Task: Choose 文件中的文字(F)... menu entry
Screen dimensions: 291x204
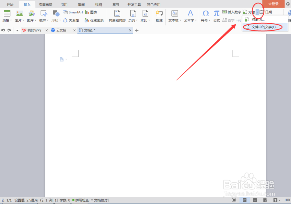Action: (x=265, y=27)
